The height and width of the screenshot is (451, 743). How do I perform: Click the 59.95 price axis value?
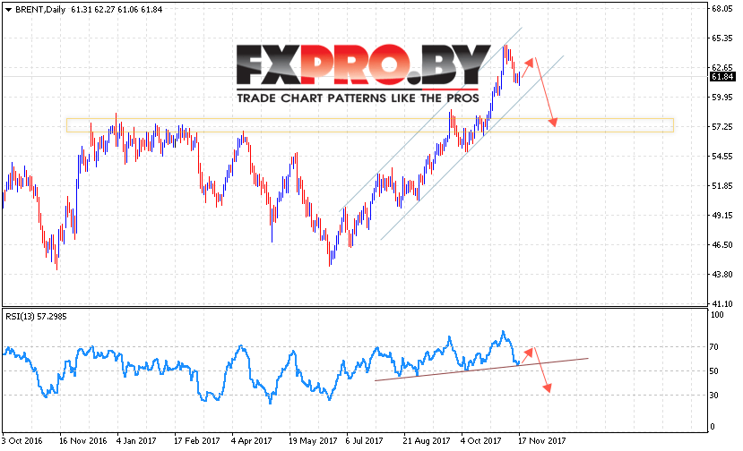722,98
